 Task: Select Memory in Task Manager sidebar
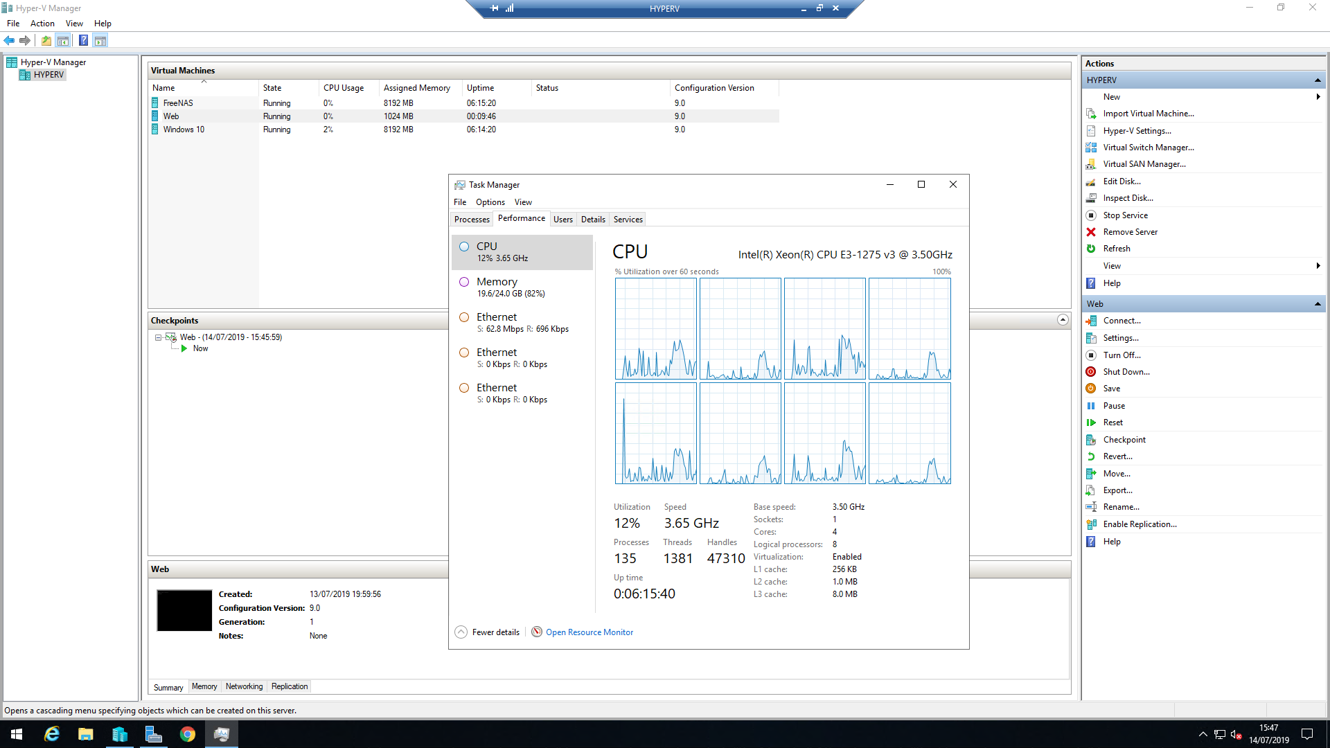[x=522, y=287]
